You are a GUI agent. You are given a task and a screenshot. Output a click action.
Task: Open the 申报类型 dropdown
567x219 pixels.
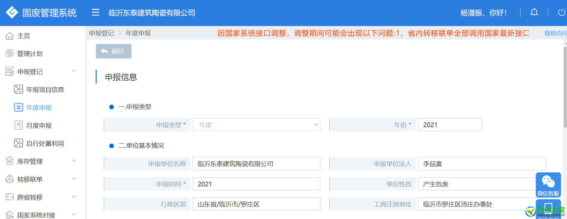point(256,125)
